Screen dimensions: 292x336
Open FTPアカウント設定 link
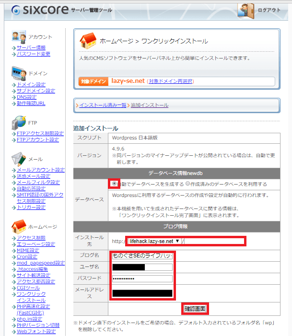[38, 139]
